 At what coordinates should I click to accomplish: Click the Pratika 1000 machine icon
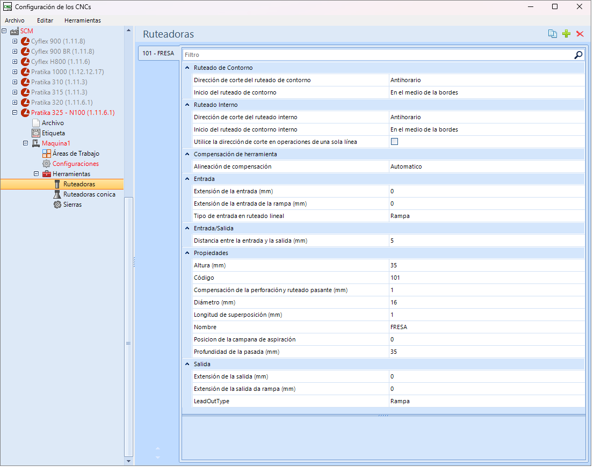click(25, 72)
